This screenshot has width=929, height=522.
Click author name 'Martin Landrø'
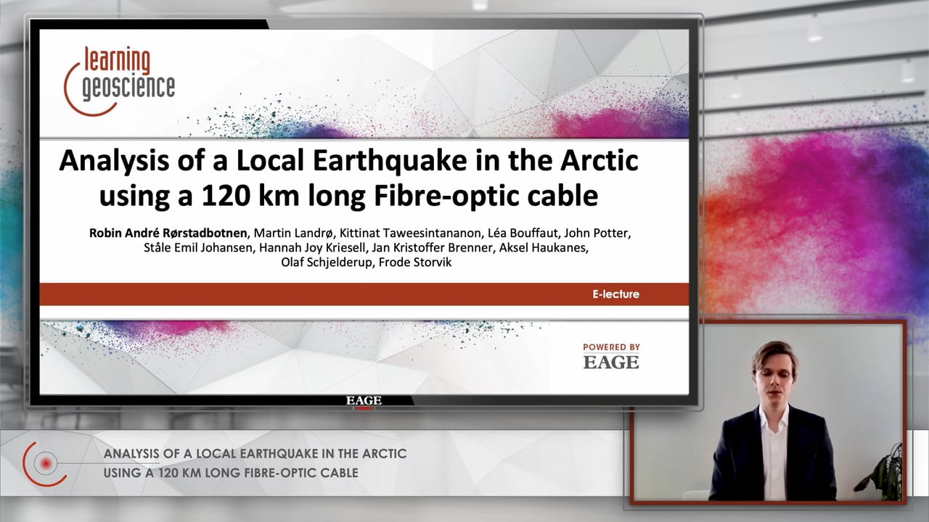pyautogui.click(x=293, y=233)
